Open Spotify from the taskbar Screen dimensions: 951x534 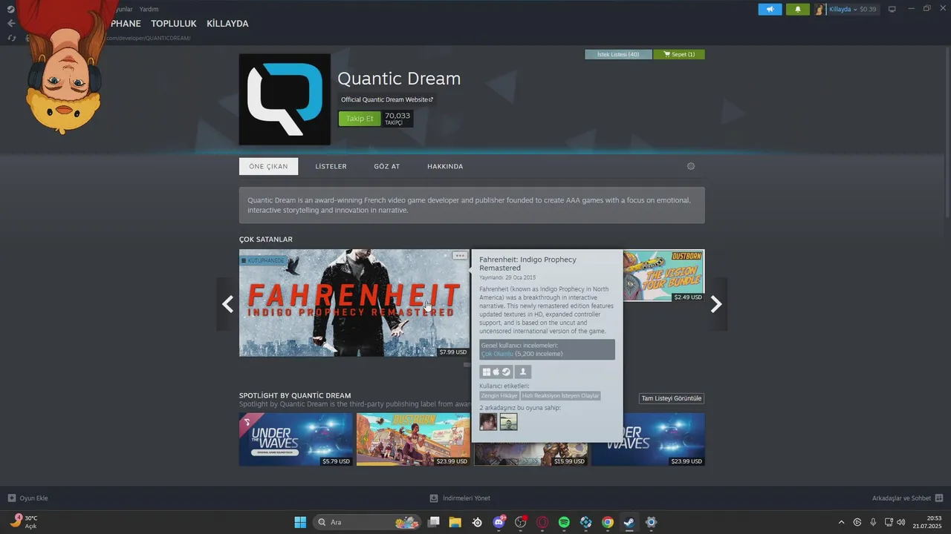tap(564, 522)
